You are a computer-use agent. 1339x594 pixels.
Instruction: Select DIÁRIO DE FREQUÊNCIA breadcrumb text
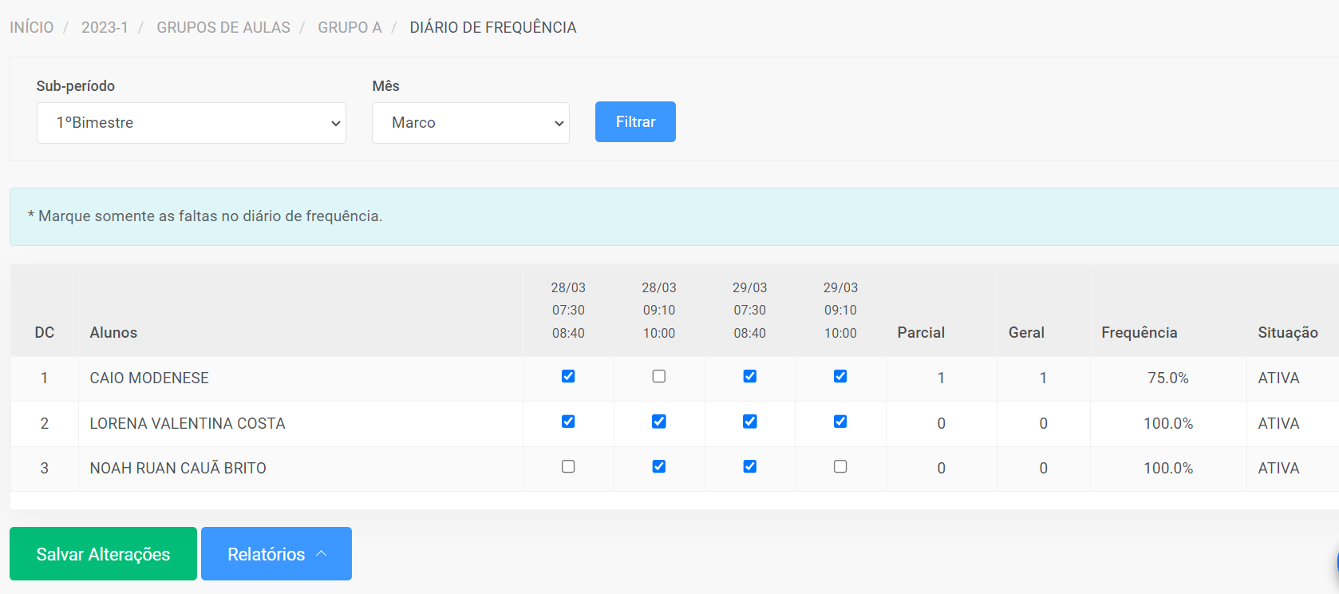point(493,27)
